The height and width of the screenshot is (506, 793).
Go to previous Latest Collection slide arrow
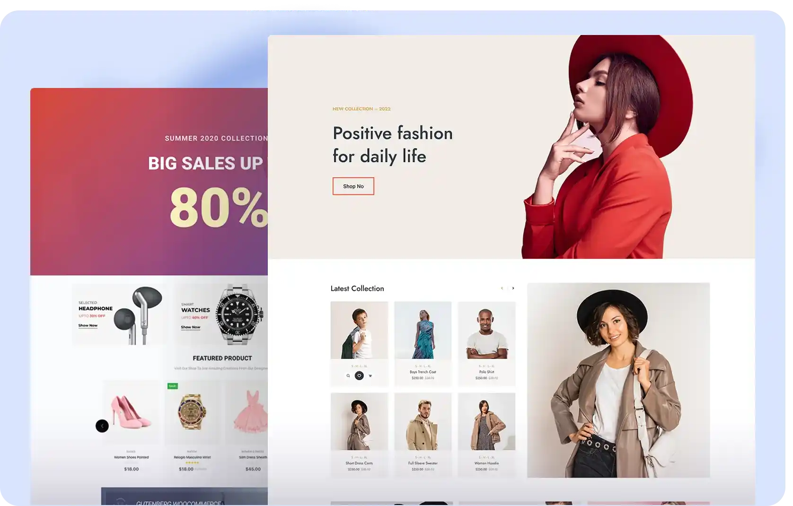tap(502, 288)
